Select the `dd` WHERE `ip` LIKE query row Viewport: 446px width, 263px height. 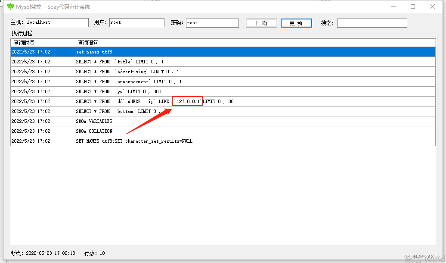[x=223, y=101]
